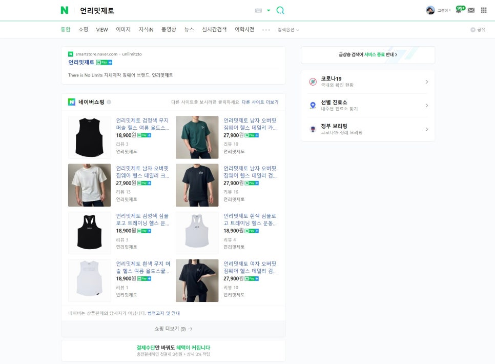
Task: Click 리뷰 16 on black oversized tee
Action: 231,192
